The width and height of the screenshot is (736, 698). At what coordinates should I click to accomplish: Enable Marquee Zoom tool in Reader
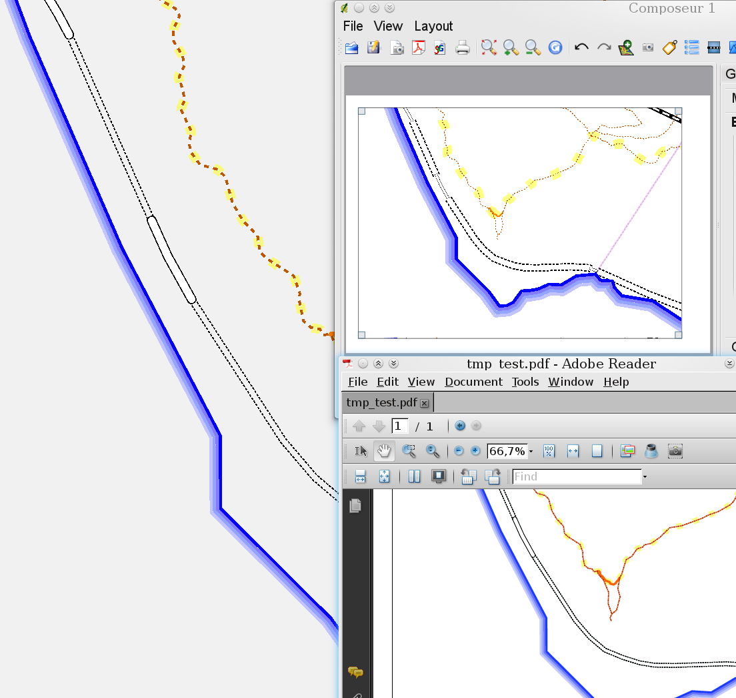[x=409, y=451]
